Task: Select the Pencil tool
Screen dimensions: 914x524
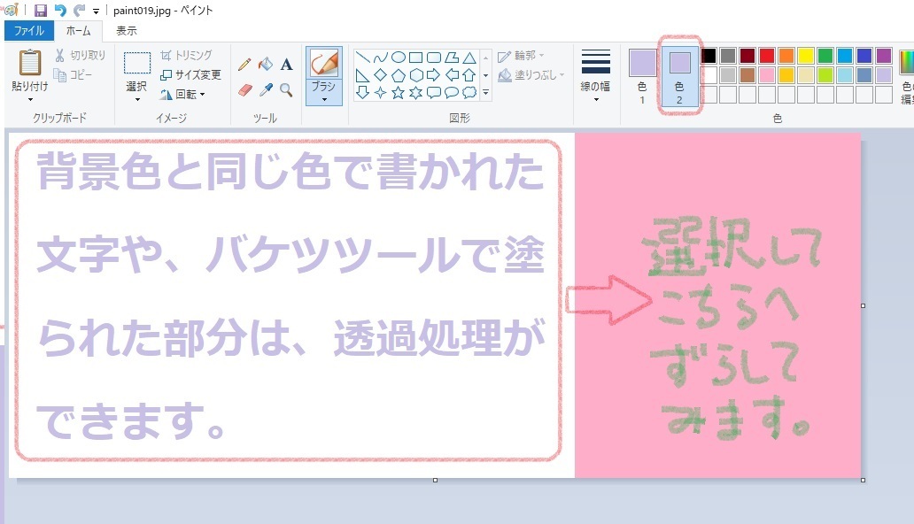Action: [x=245, y=64]
